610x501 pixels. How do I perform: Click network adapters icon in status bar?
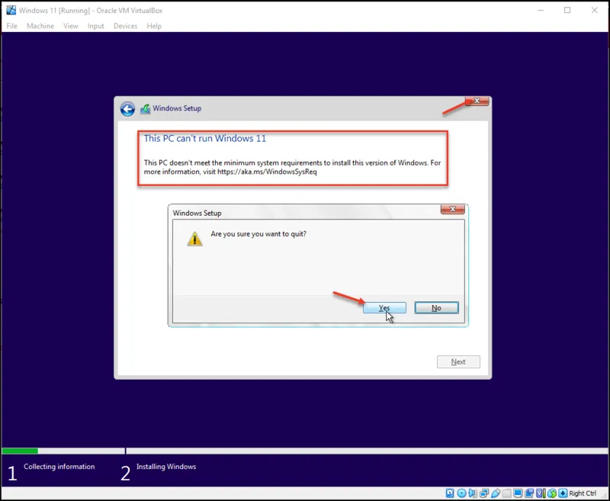484,493
